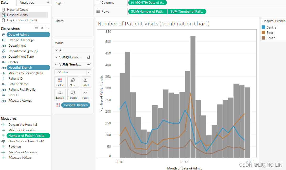Click the MONTH(Date of Admit) Columns pill
This screenshot has height=170, width=286.
[148, 3]
